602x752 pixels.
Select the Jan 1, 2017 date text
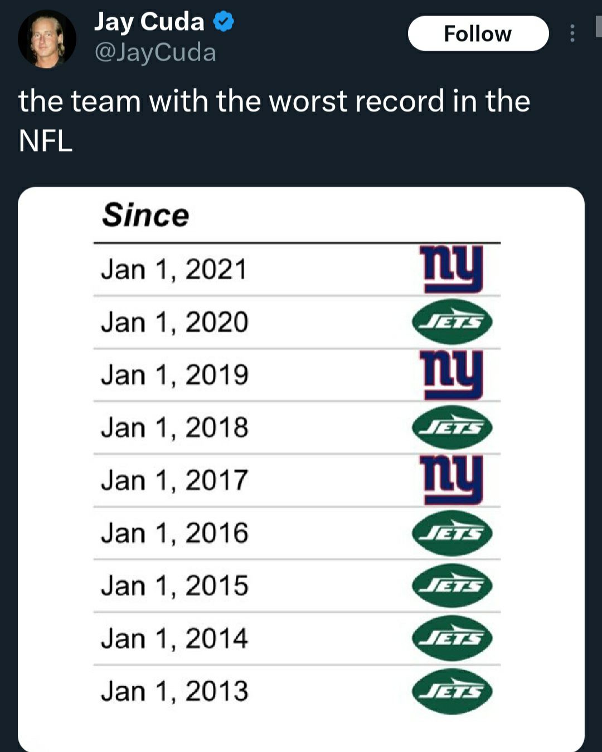[x=174, y=480]
